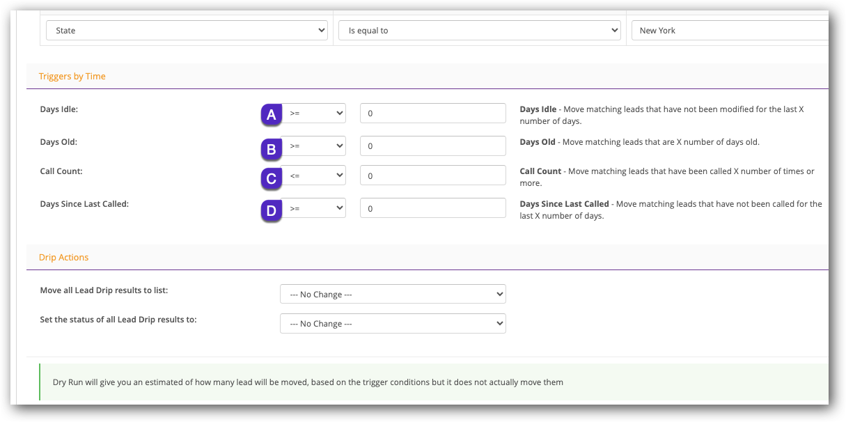Viewport: 846px width, 422px height.
Task: Click the Days Old number field
Action: [x=432, y=146]
